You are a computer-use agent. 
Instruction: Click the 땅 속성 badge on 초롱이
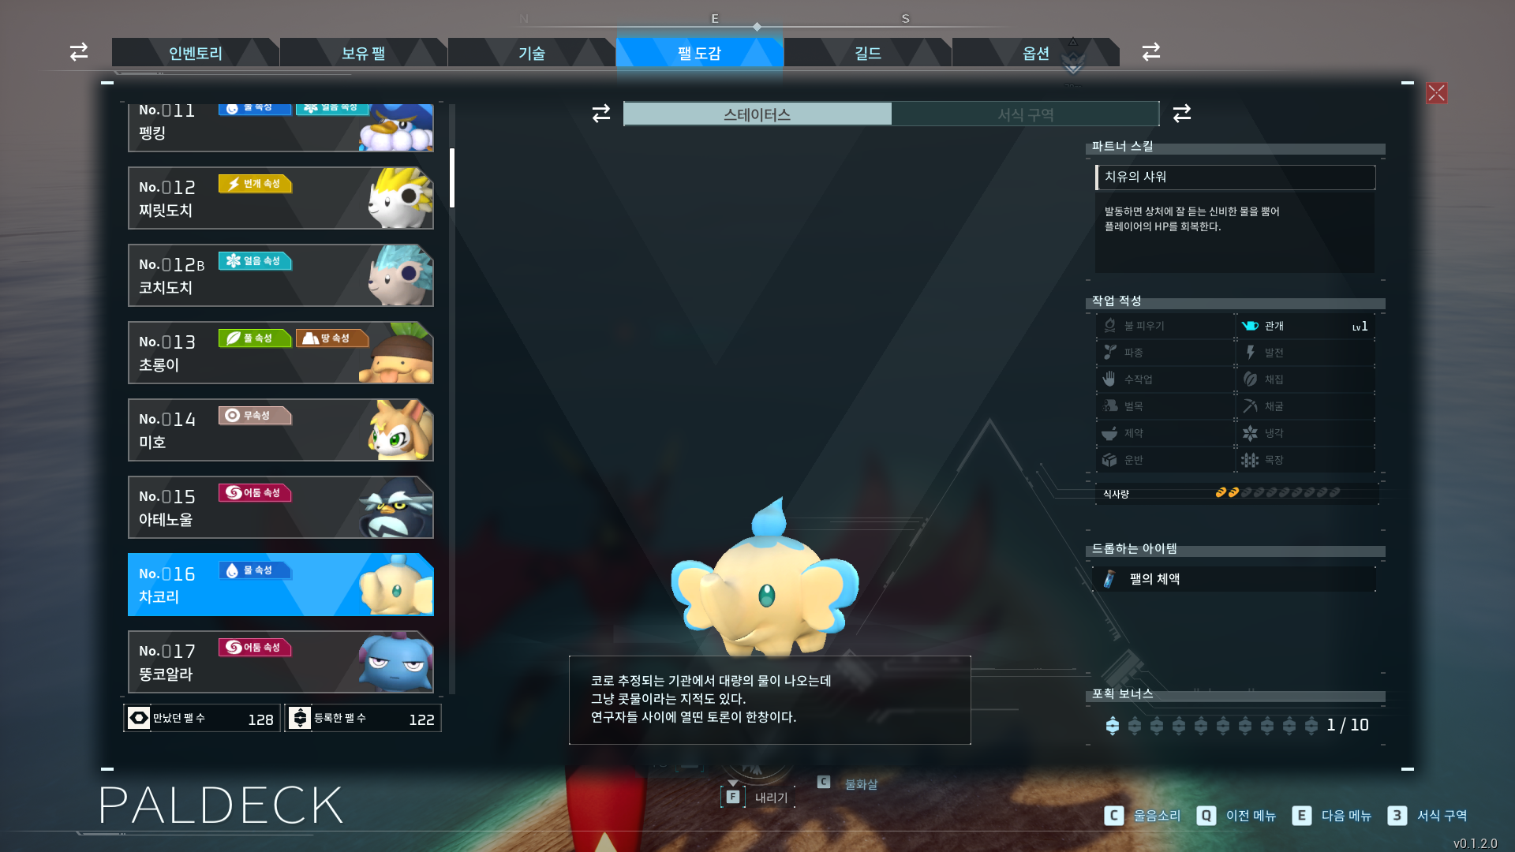point(332,338)
